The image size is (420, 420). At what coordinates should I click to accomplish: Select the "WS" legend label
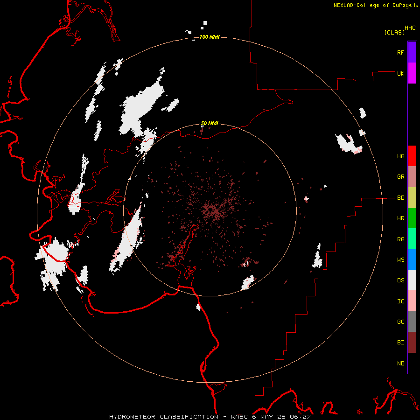click(400, 259)
